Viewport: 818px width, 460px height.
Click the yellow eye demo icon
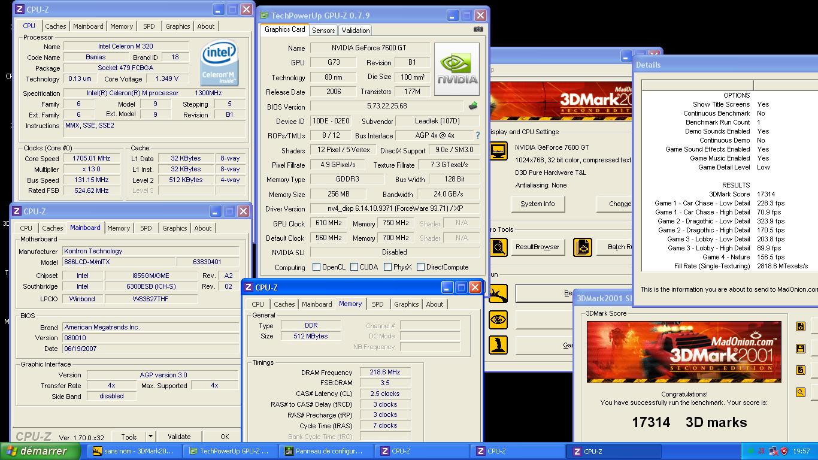(x=498, y=319)
